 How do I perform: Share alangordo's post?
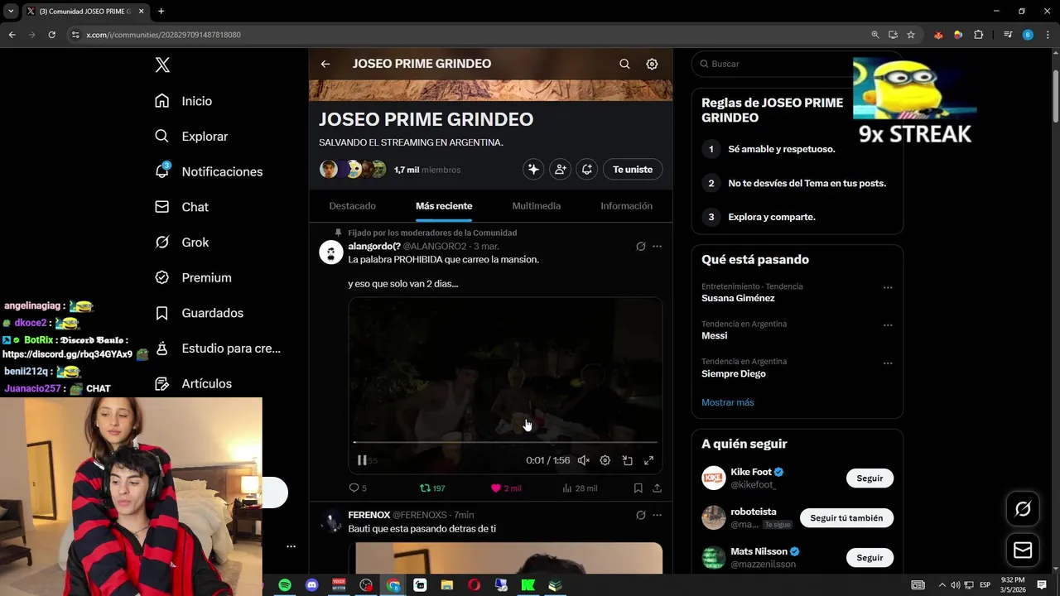point(657,488)
